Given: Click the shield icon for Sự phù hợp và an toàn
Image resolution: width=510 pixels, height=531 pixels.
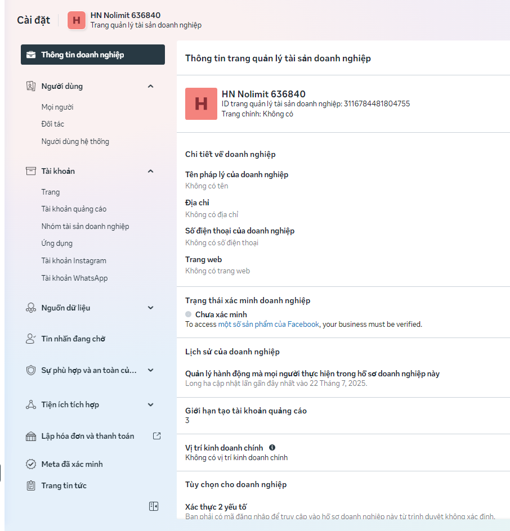Looking at the screenshot, I should pos(31,370).
